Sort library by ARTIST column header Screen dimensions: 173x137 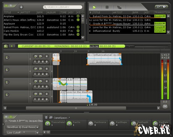point(28,12)
